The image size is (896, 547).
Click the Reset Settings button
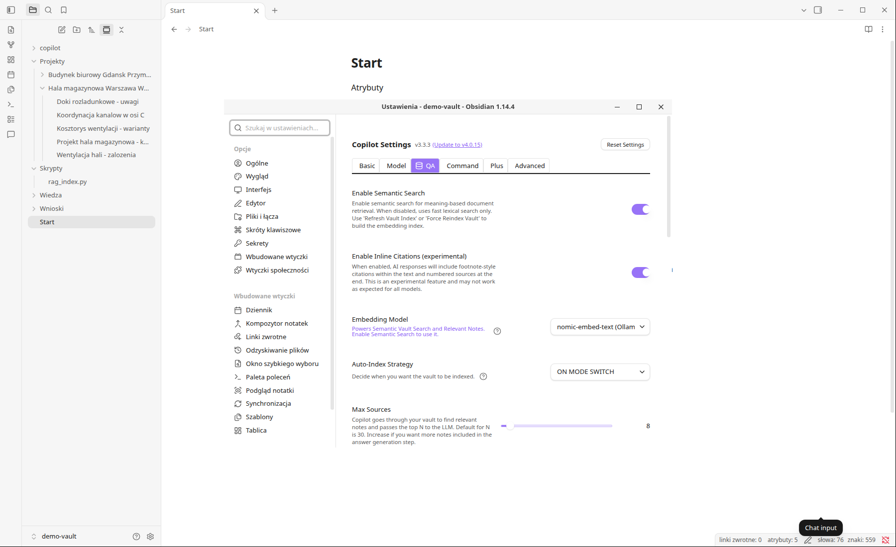click(625, 145)
